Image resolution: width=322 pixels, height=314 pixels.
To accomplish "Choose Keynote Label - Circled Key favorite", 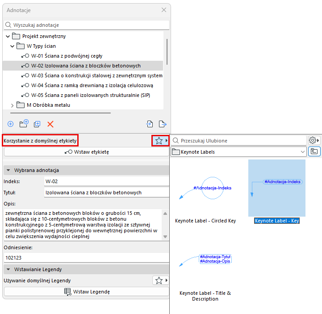I will pyautogui.click(x=205, y=192).
